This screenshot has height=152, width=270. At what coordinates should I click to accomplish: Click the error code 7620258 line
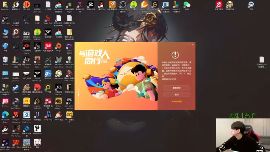(x=169, y=79)
